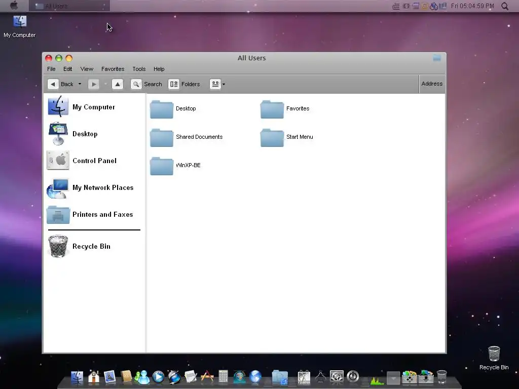This screenshot has width=519, height=389.
Task: Launch the blue play media player dock icon
Action: pos(158,377)
